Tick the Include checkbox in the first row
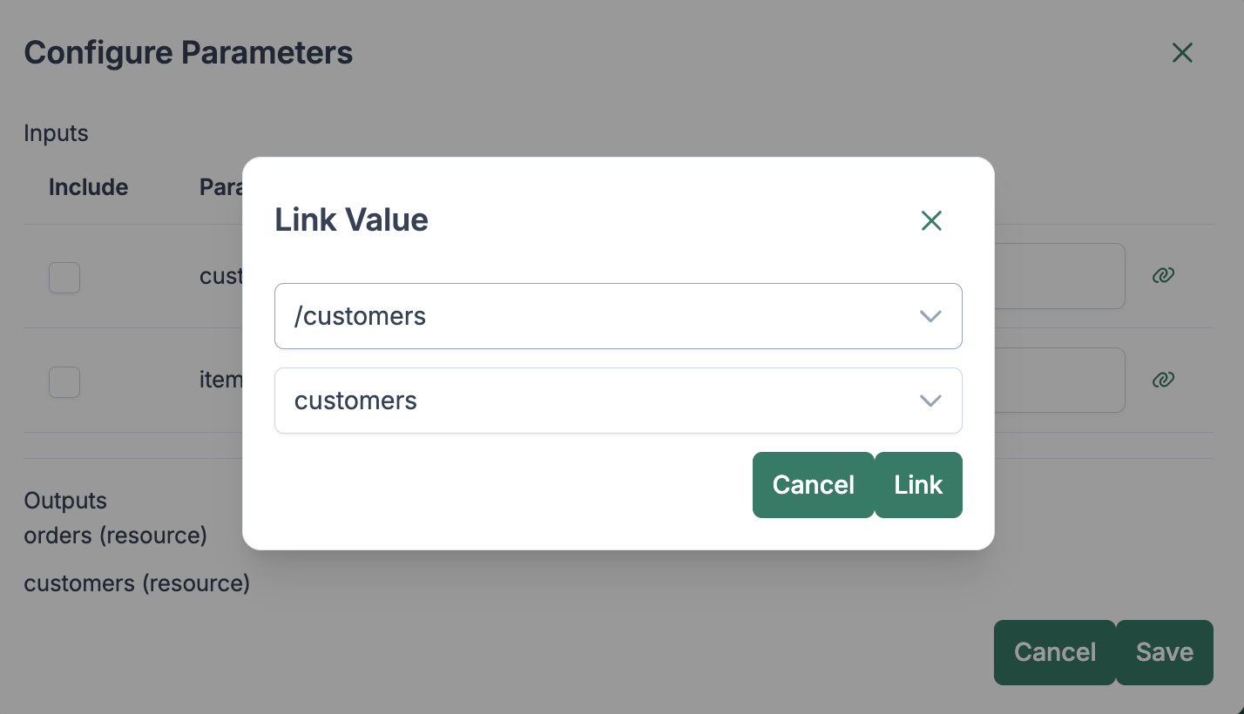The height and width of the screenshot is (714, 1244). coord(64,278)
